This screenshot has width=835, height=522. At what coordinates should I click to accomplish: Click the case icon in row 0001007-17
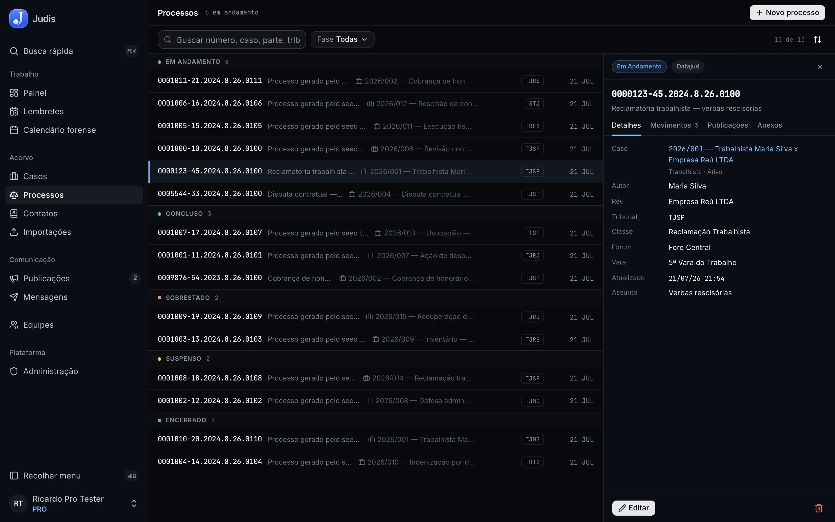(x=378, y=233)
